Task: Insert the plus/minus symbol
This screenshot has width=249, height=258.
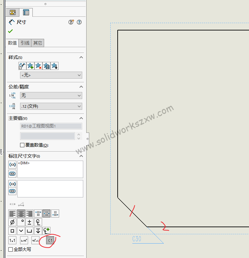Action: coord(29,222)
